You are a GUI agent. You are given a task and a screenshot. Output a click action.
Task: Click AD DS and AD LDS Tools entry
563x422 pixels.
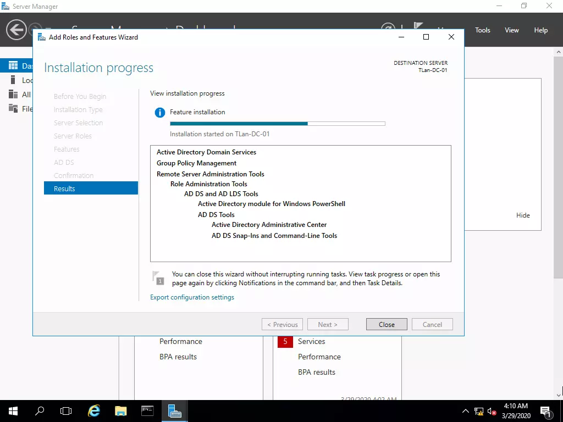tap(221, 194)
